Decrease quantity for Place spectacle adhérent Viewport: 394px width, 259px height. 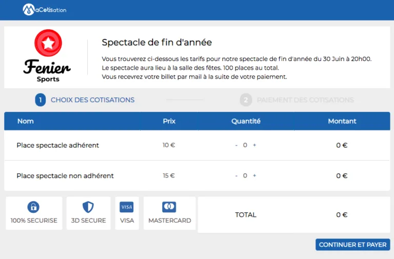(x=236, y=145)
